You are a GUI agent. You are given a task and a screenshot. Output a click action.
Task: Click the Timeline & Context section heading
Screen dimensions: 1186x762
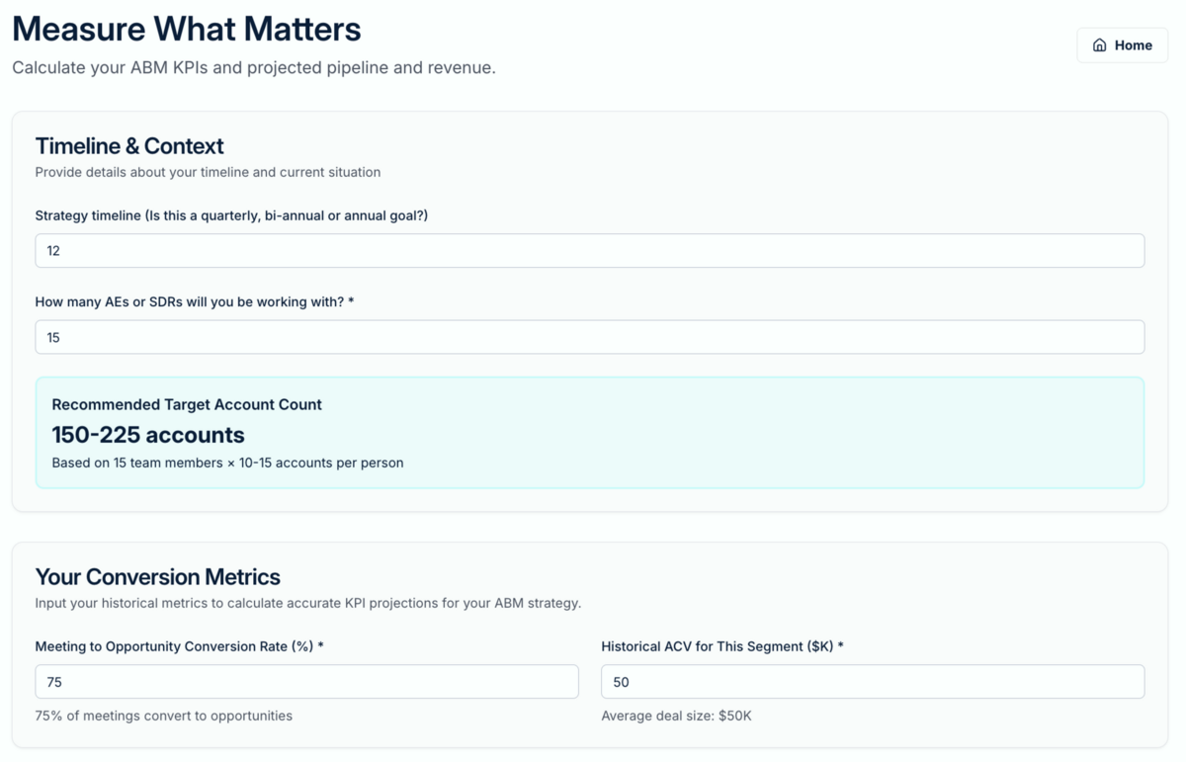click(x=129, y=146)
